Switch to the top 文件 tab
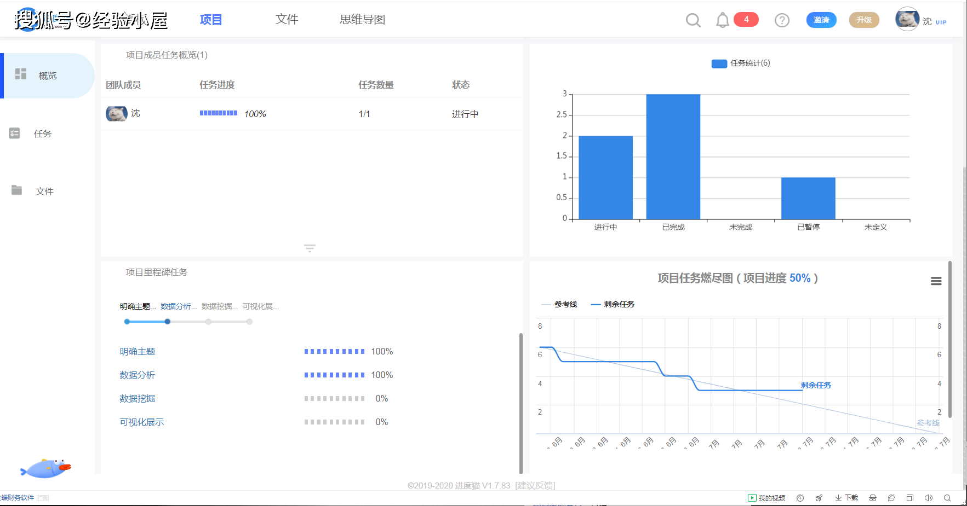The image size is (967, 506). click(x=287, y=20)
